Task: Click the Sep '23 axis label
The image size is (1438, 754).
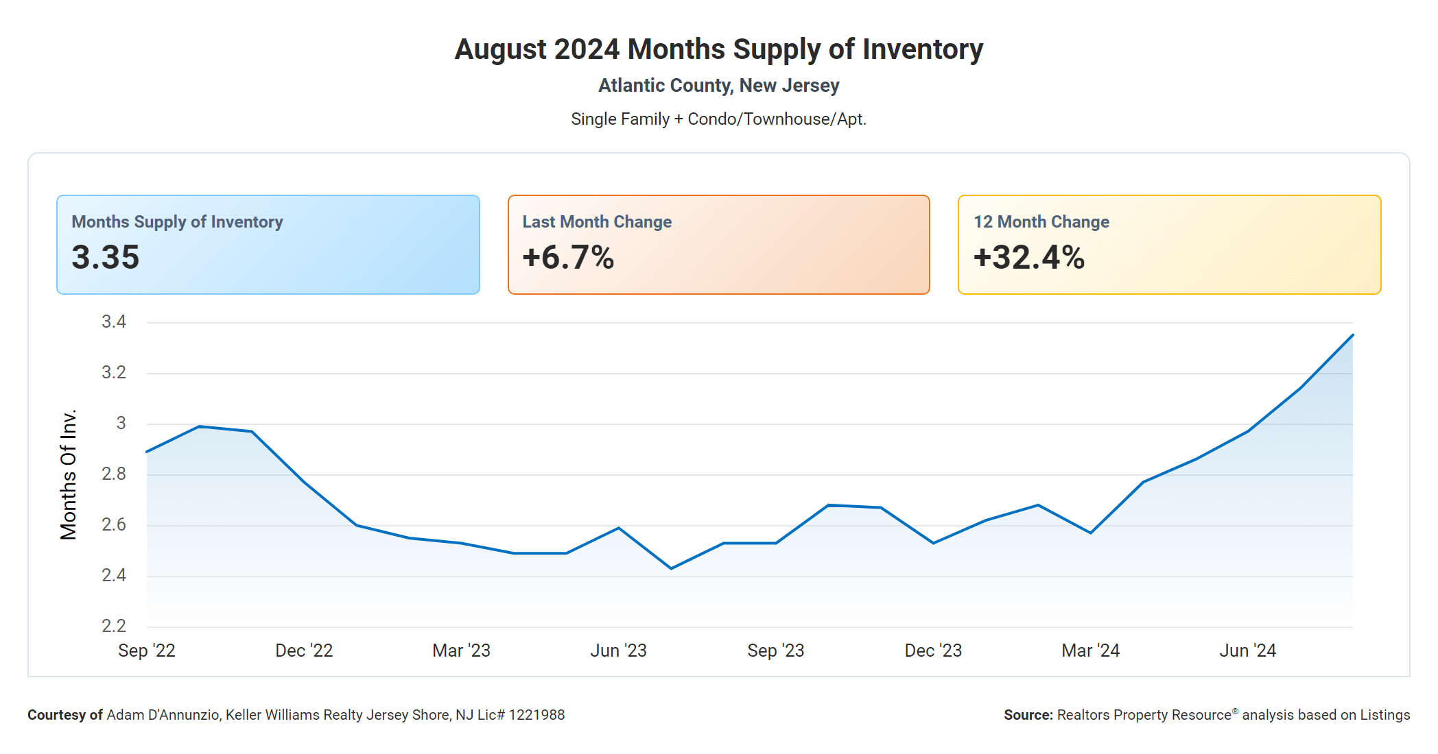Action: pyautogui.click(x=775, y=650)
